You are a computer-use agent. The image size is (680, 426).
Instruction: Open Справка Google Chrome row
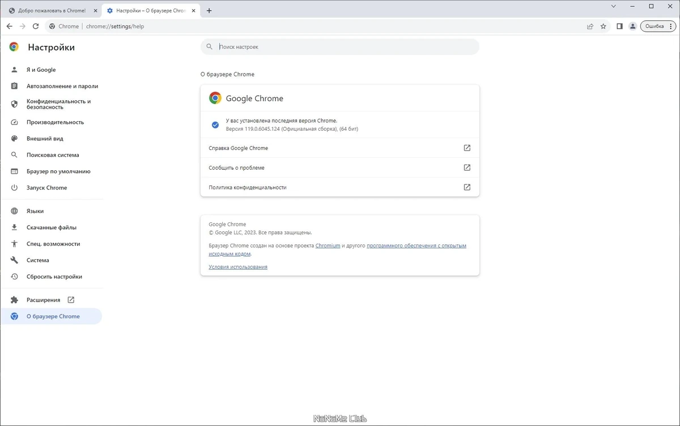tap(340, 148)
